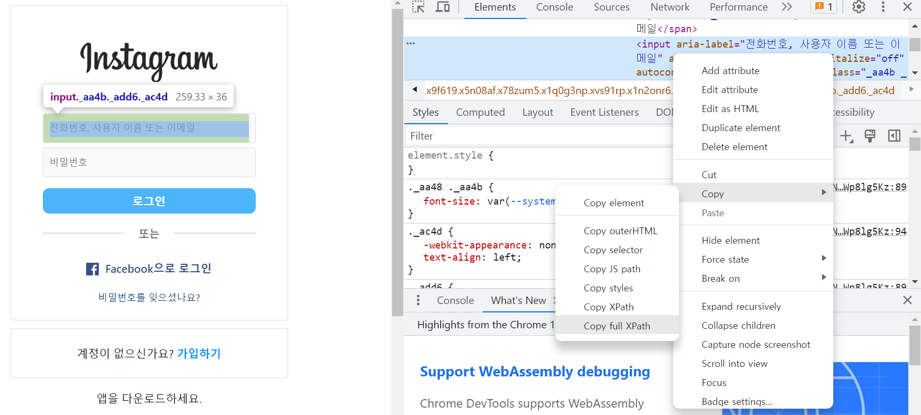Select Duplicate element

(753, 128)
